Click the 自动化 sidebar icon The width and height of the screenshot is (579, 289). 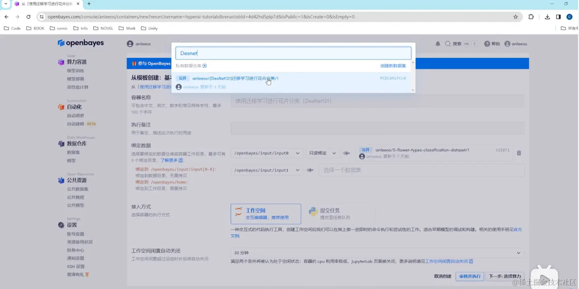(x=61, y=107)
